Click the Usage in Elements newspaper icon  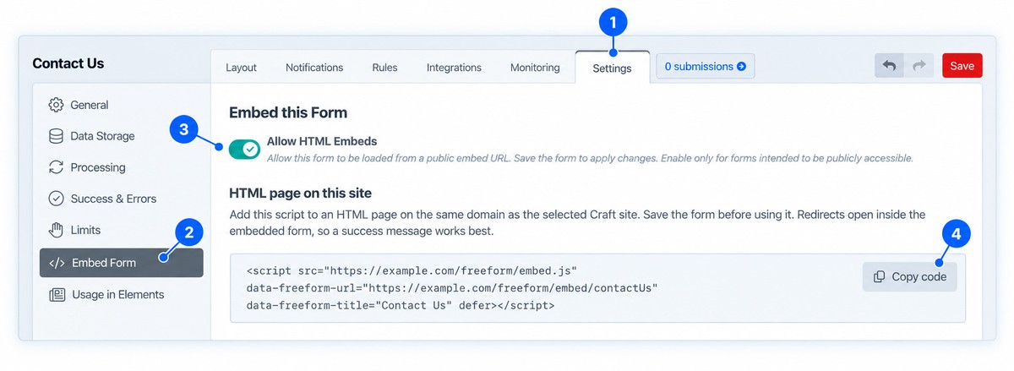pos(57,295)
